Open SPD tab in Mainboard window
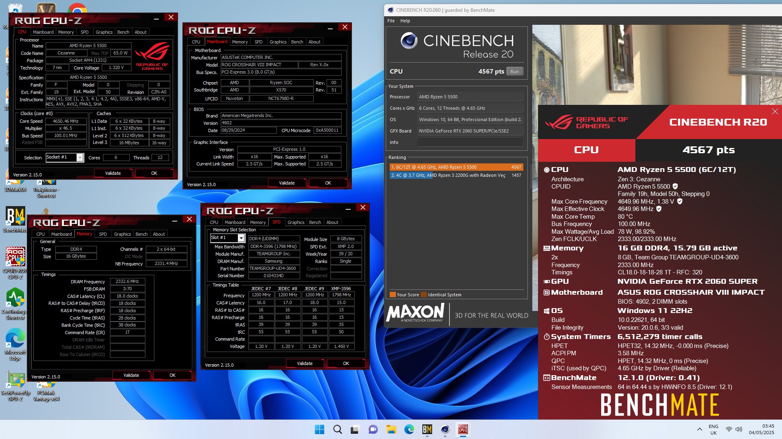The image size is (782, 439). tap(258, 42)
